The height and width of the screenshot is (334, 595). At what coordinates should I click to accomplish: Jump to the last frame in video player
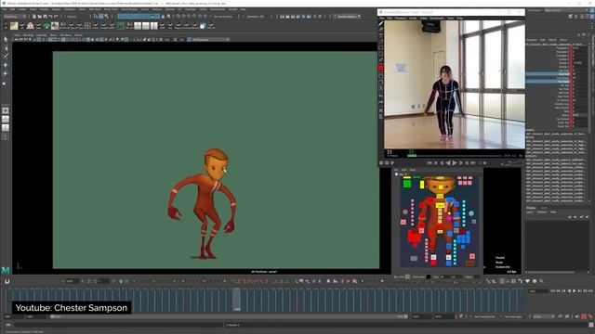473,163
